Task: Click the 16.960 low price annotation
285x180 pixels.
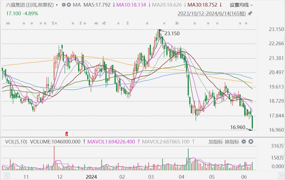Action: [x=238, y=127]
